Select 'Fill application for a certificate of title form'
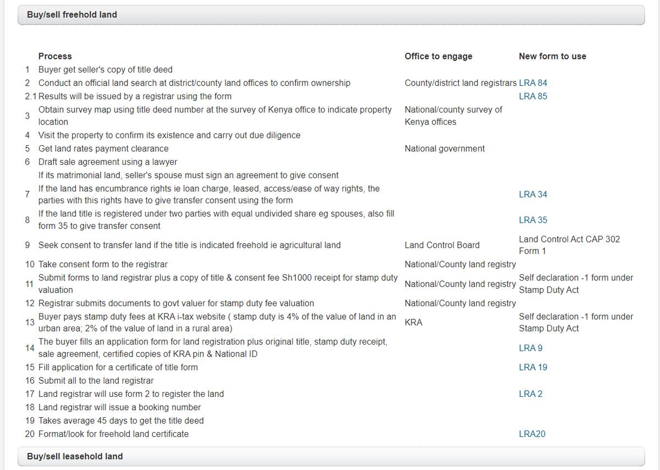Screen dimensions: 660x470 [118, 367]
